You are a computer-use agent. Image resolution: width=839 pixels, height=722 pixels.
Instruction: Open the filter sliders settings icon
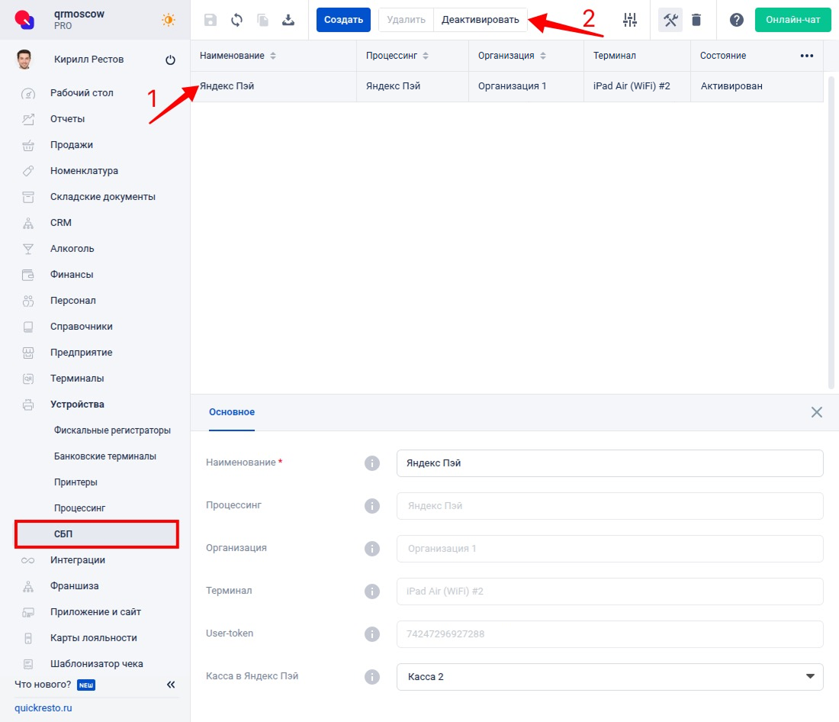tap(630, 20)
